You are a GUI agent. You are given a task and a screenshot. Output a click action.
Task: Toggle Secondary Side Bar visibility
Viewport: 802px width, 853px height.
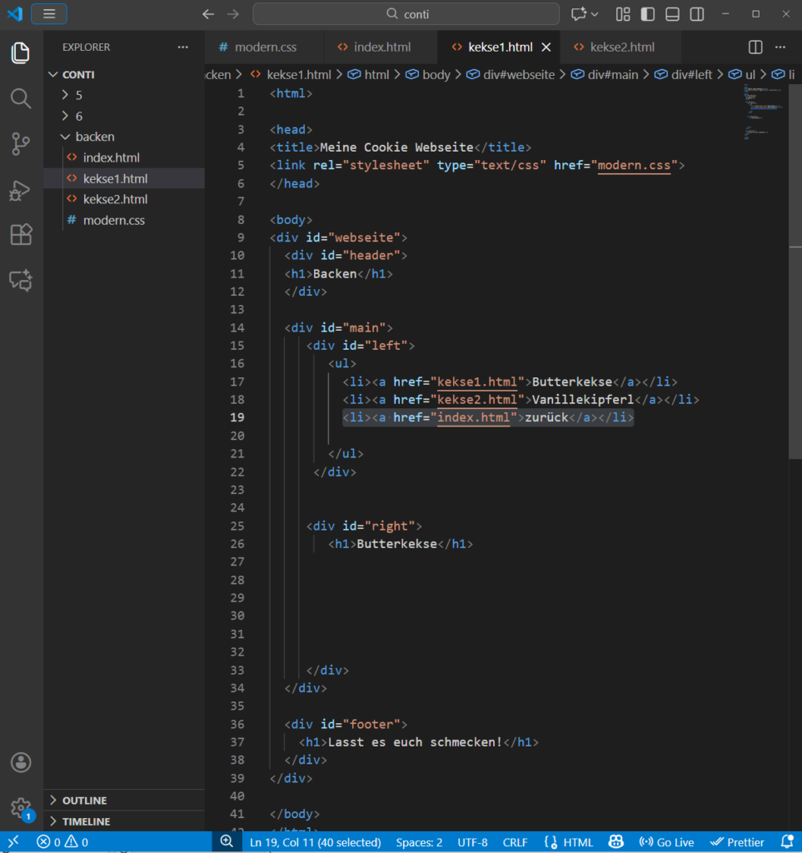tap(697, 14)
